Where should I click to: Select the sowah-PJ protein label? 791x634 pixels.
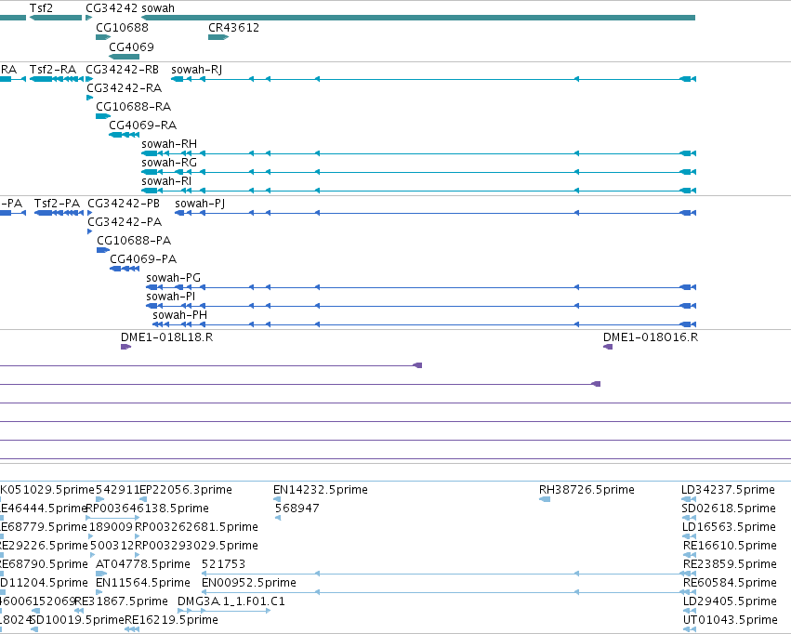point(200,204)
